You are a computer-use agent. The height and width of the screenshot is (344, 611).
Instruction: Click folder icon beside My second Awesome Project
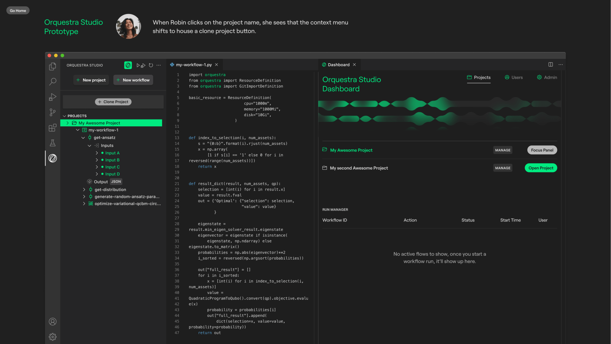click(325, 168)
